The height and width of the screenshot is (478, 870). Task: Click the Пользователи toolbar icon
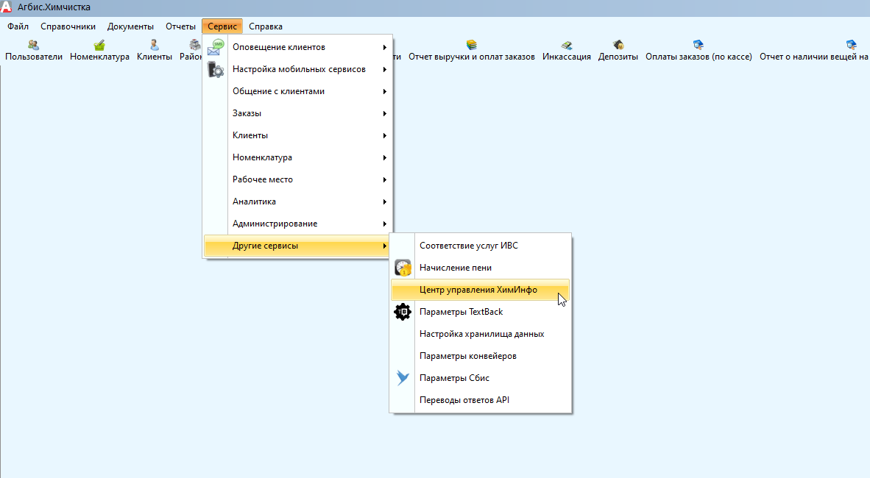pos(33,46)
